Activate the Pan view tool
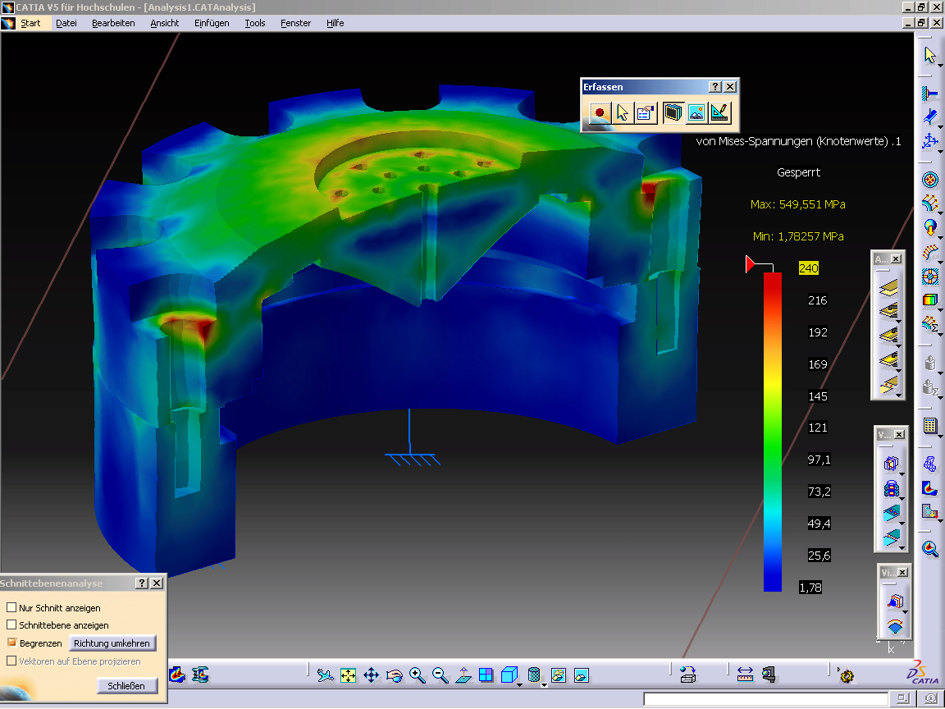Image resolution: width=945 pixels, height=709 pixels. click(x=372, y=675)
